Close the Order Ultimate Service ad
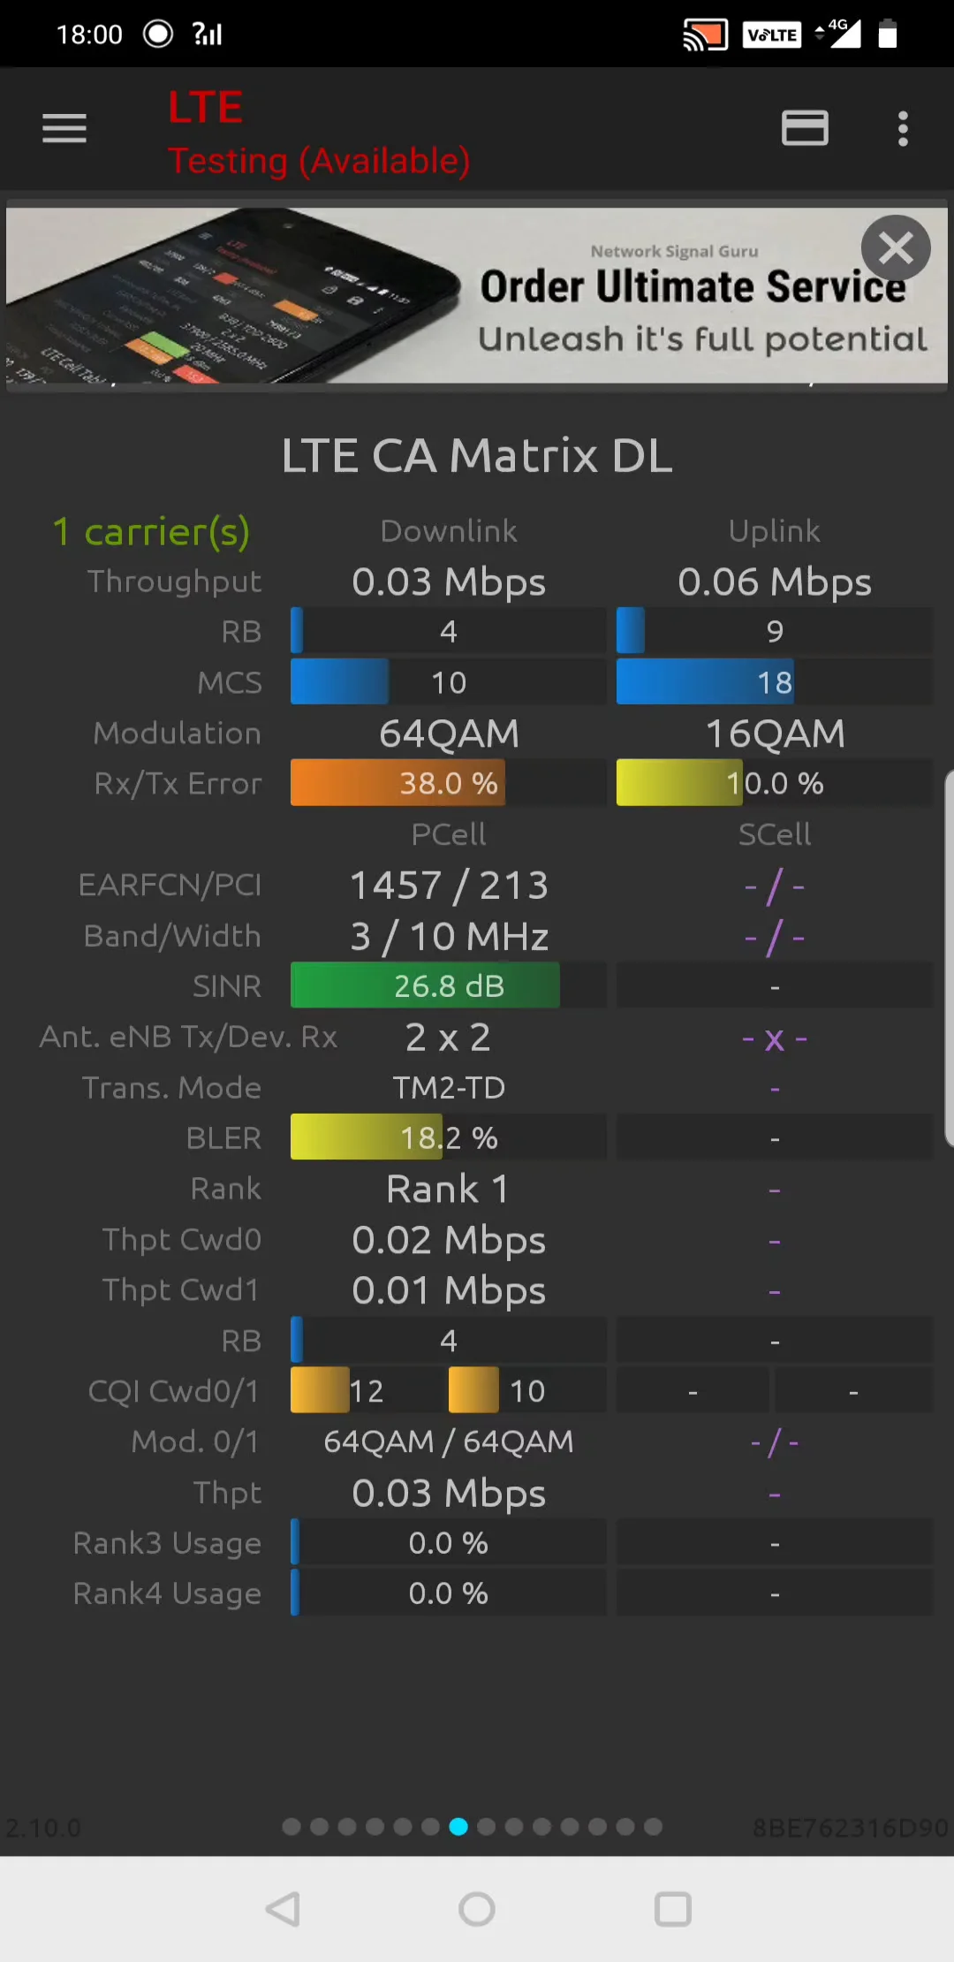954x1962 pixels. click(896, 248)
